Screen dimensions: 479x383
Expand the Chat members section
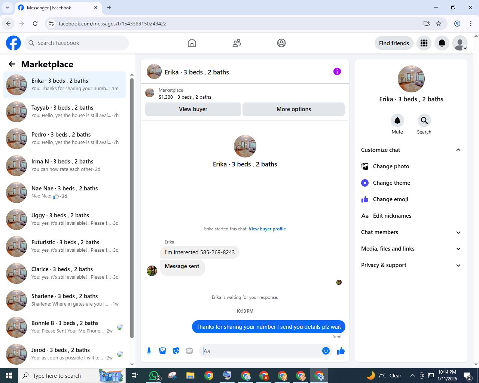pos(411,232)
